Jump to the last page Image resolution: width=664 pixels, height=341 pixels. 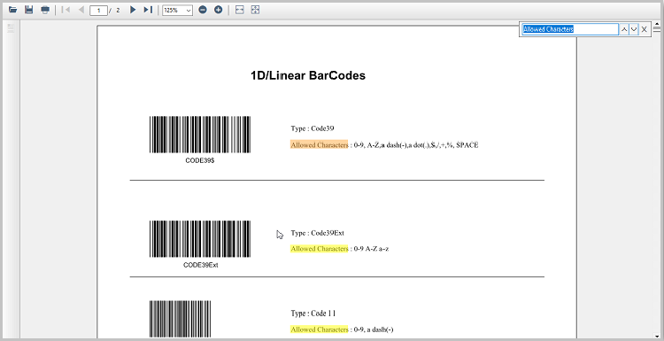tap(148, 10)
